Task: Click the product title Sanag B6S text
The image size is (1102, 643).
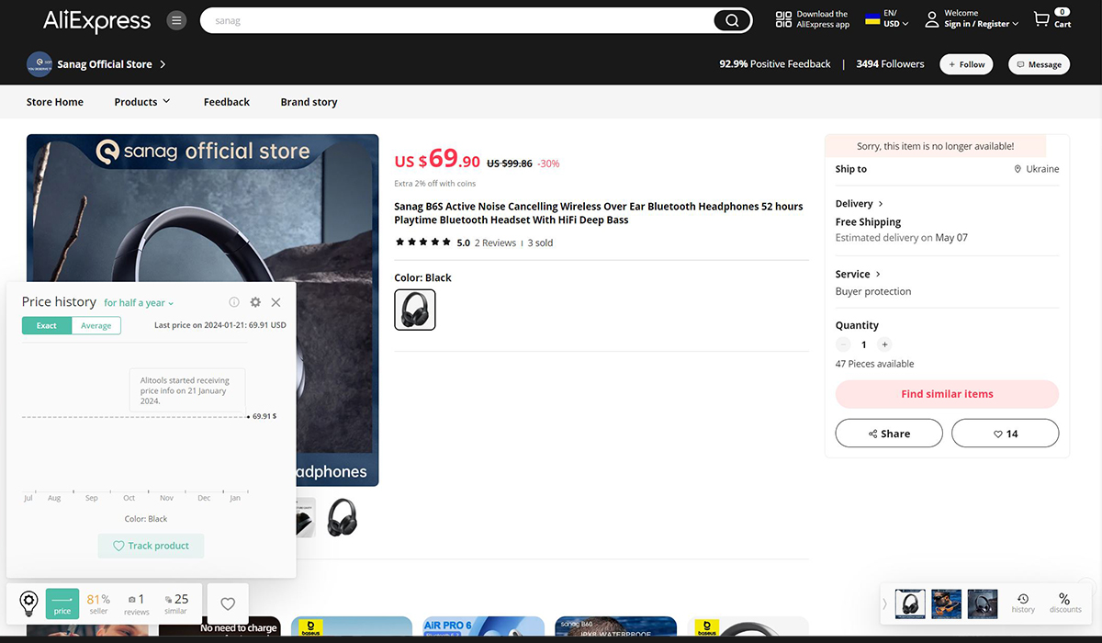Action: point(599,213)
